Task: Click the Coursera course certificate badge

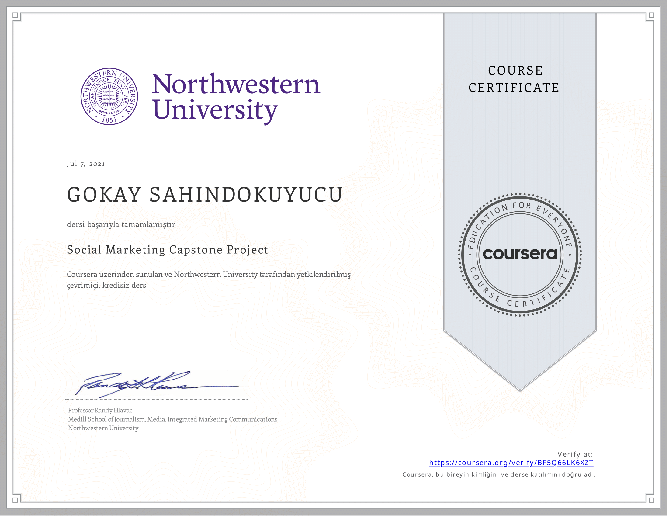Action: [x=520, y=254]
